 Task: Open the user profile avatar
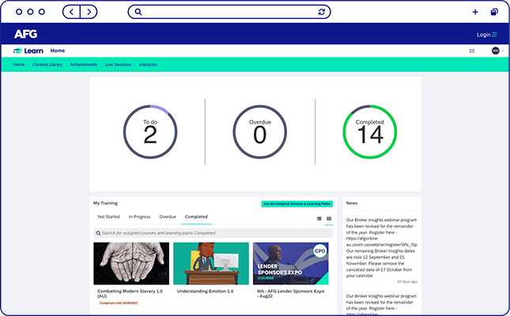495,51
